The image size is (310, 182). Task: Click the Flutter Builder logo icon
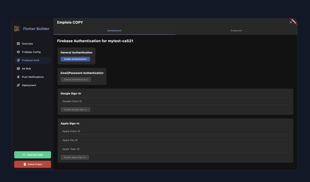(17, 29)
